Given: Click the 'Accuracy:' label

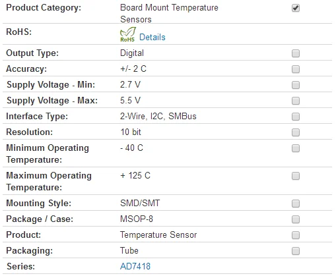Looking at the screenshot, I should (x=26, y=69).
